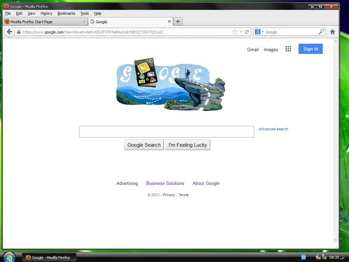Go to the Firefox home page icon
Image resolution: width=349 pixels, height=262 pixels.
(333, 32)
